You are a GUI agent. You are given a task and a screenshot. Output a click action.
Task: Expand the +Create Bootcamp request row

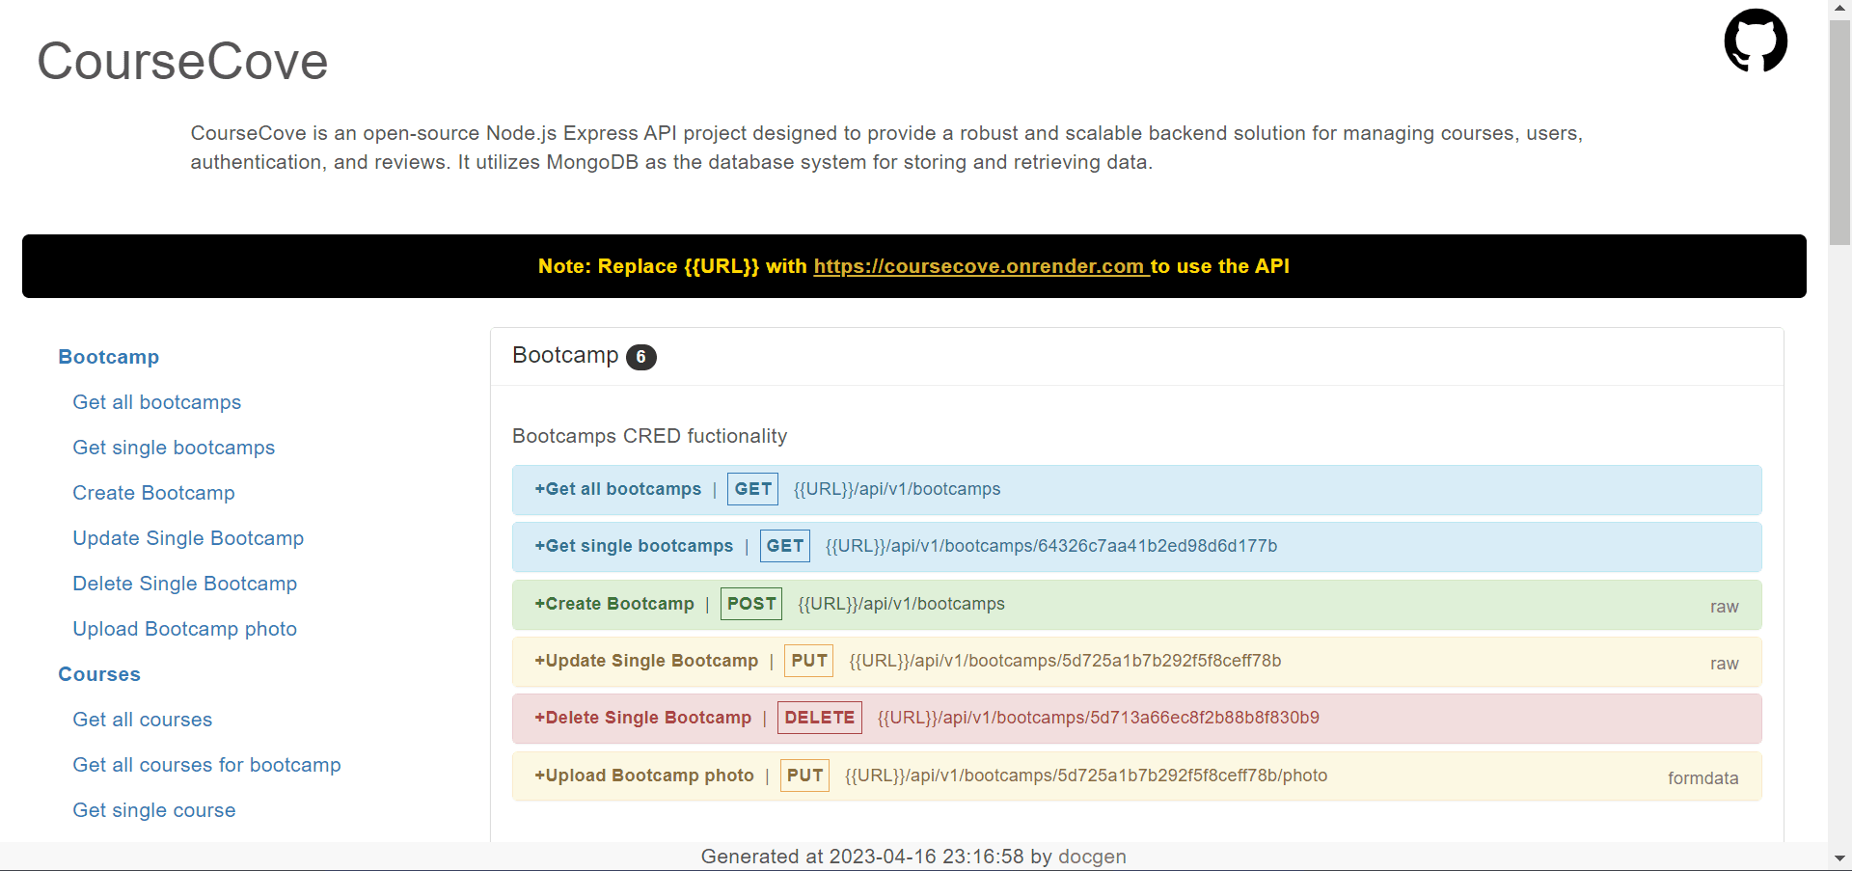pos(1136,605)
